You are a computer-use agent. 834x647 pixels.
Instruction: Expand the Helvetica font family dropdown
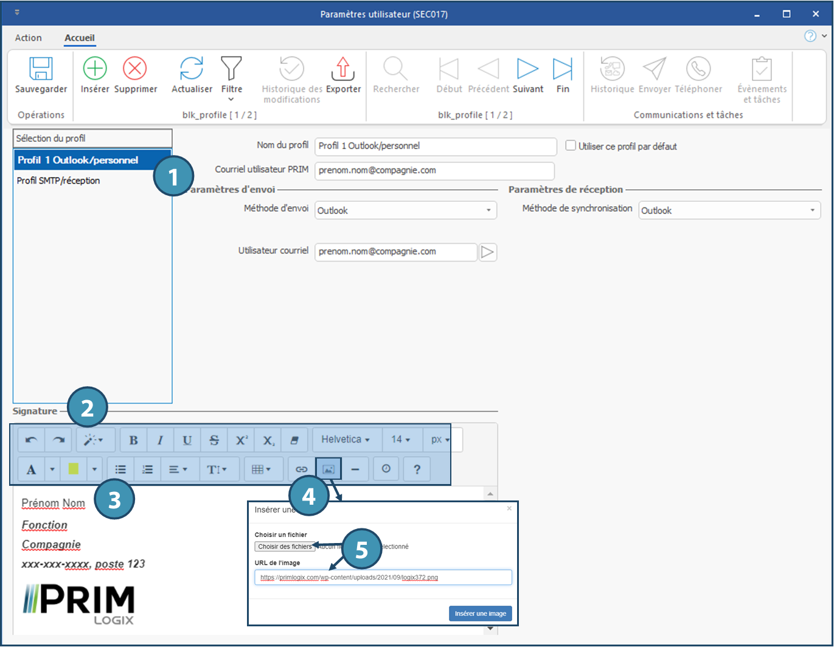[x=346, y=440]
